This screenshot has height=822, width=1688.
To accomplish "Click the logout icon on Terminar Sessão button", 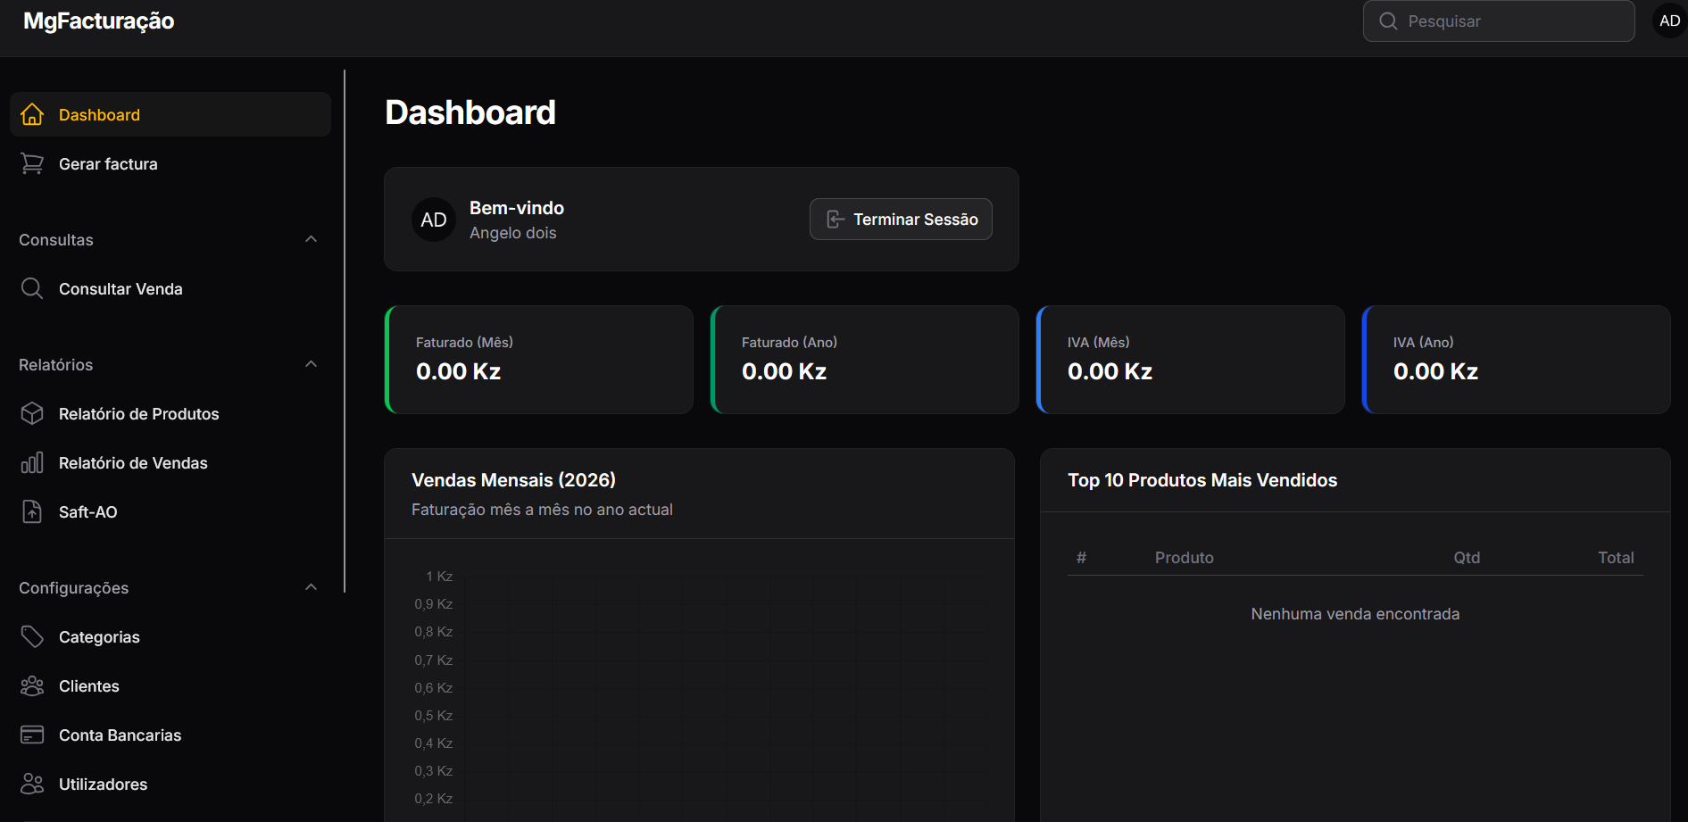I will pos(836,220).
